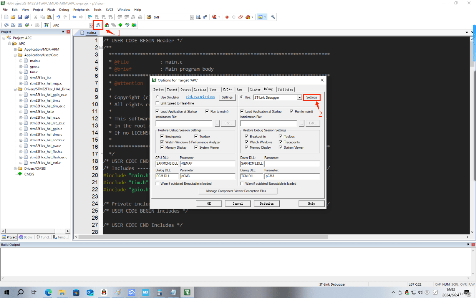Open the Flash menu
Viewport: 476px width, 298px height.
tap(51, 10)
